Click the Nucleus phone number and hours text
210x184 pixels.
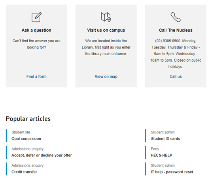(x=176, y=54)
